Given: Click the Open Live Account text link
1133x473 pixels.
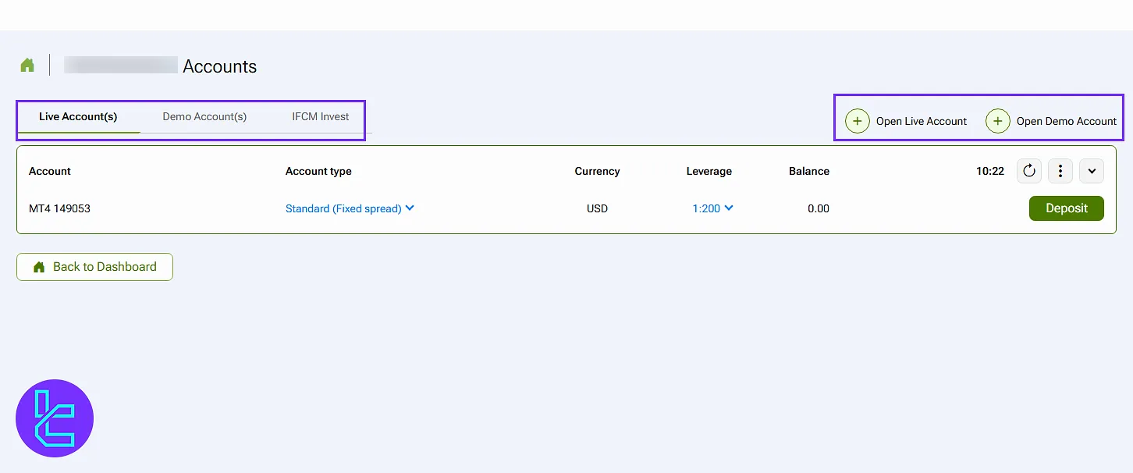Looking at the screenshot, I should point(921,121).
